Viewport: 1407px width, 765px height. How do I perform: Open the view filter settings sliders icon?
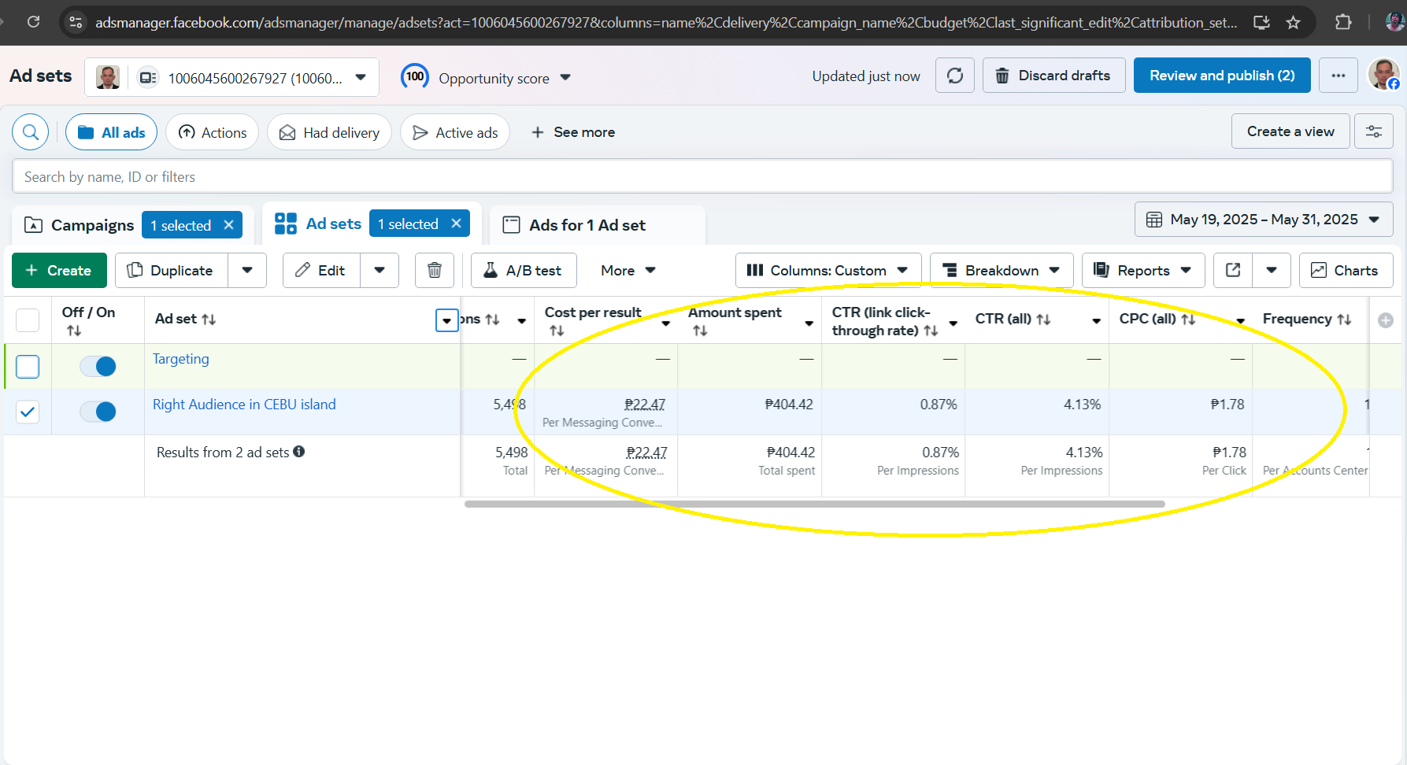coord(1374,131)
